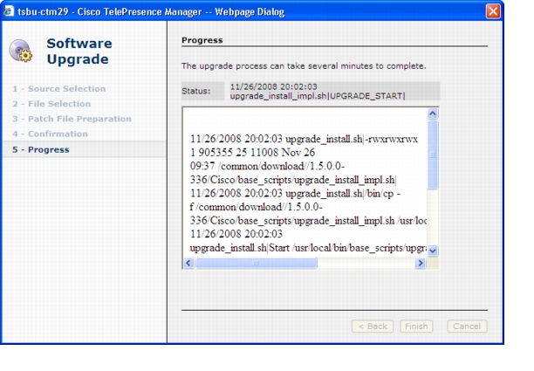Click log line ending 'upgrade_install.sh|-rwxrwxrwx'
The image size is (534, 371).
coord(304,139)
